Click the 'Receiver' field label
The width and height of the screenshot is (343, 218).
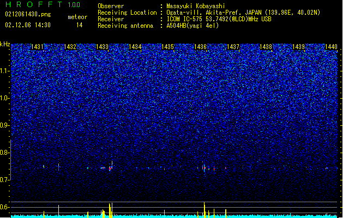111,19
